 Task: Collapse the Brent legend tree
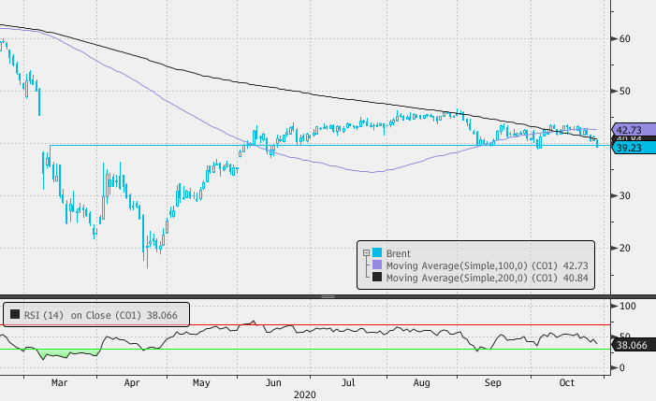[366, 253]
